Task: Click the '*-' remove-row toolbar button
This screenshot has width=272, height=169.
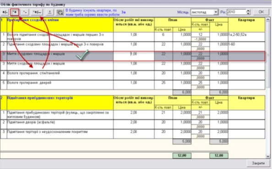Action: (25, 12)
